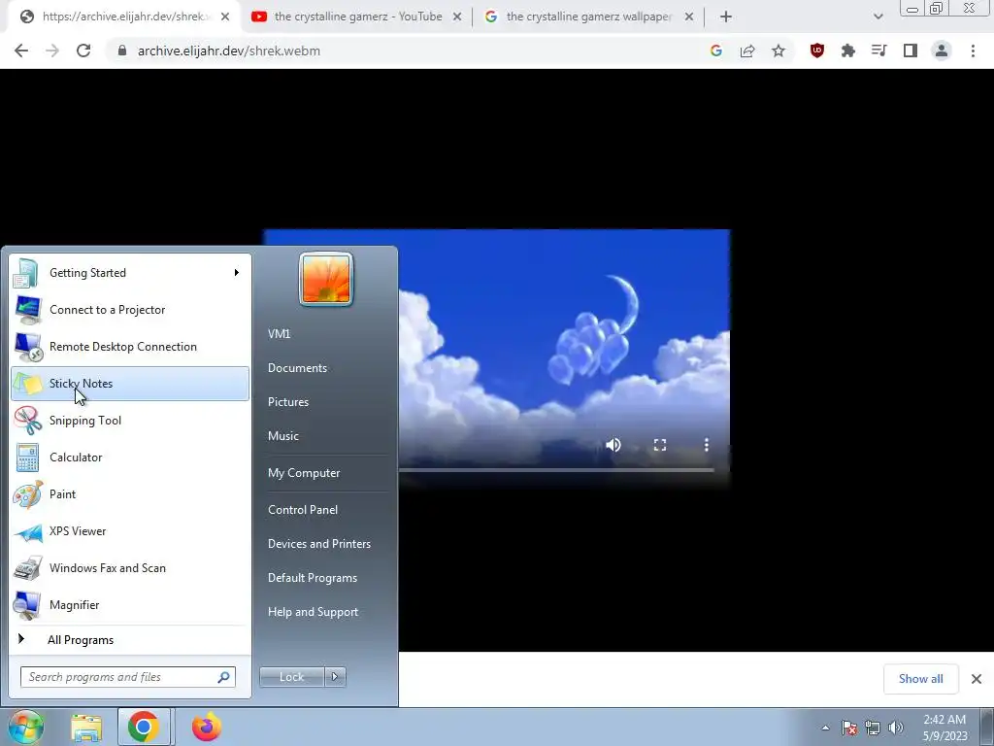The image size is (994, 746).
Task: Reload the current page
Action: point(83,51)
